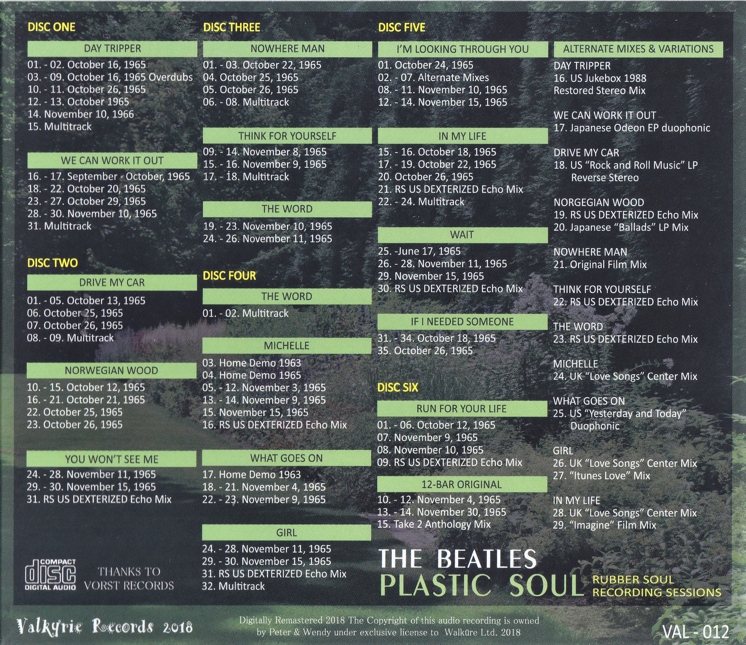Click '31. - 34. October 18, 1965' line
This screenshot has height=645, width=746.
tap(437, 339)
